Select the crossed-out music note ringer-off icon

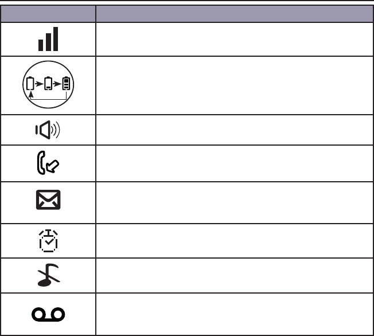pyautogui.click(x=49, y=275)
